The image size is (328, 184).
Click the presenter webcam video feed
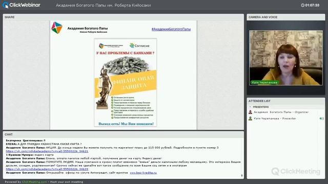tap(286, 58)
